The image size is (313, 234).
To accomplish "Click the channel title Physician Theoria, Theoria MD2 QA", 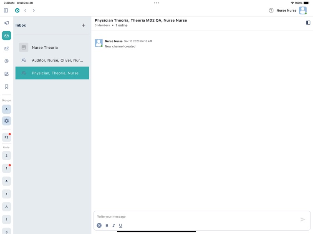I will click(141, 20).
